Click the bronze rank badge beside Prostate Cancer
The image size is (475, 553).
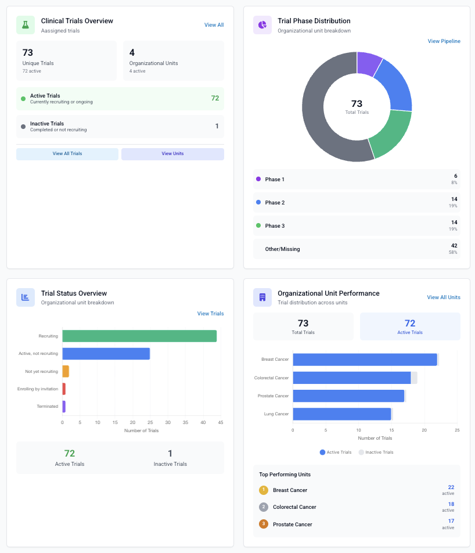coord(264,525)
